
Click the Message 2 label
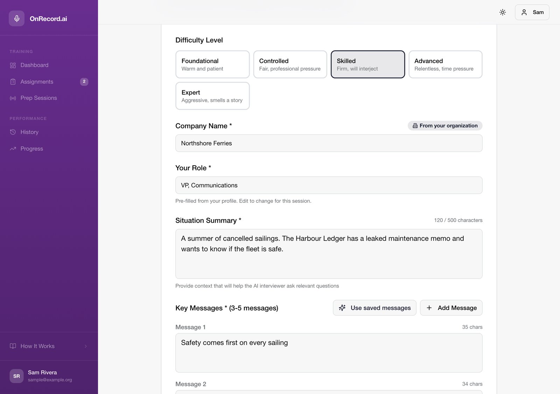pos(191,384)
